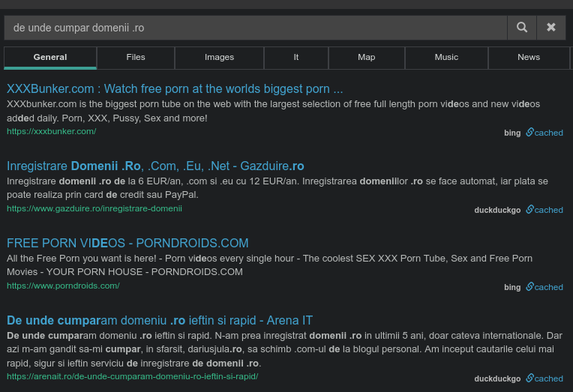Select the It tab
573x392 pixels.
(x=296, y=58)
